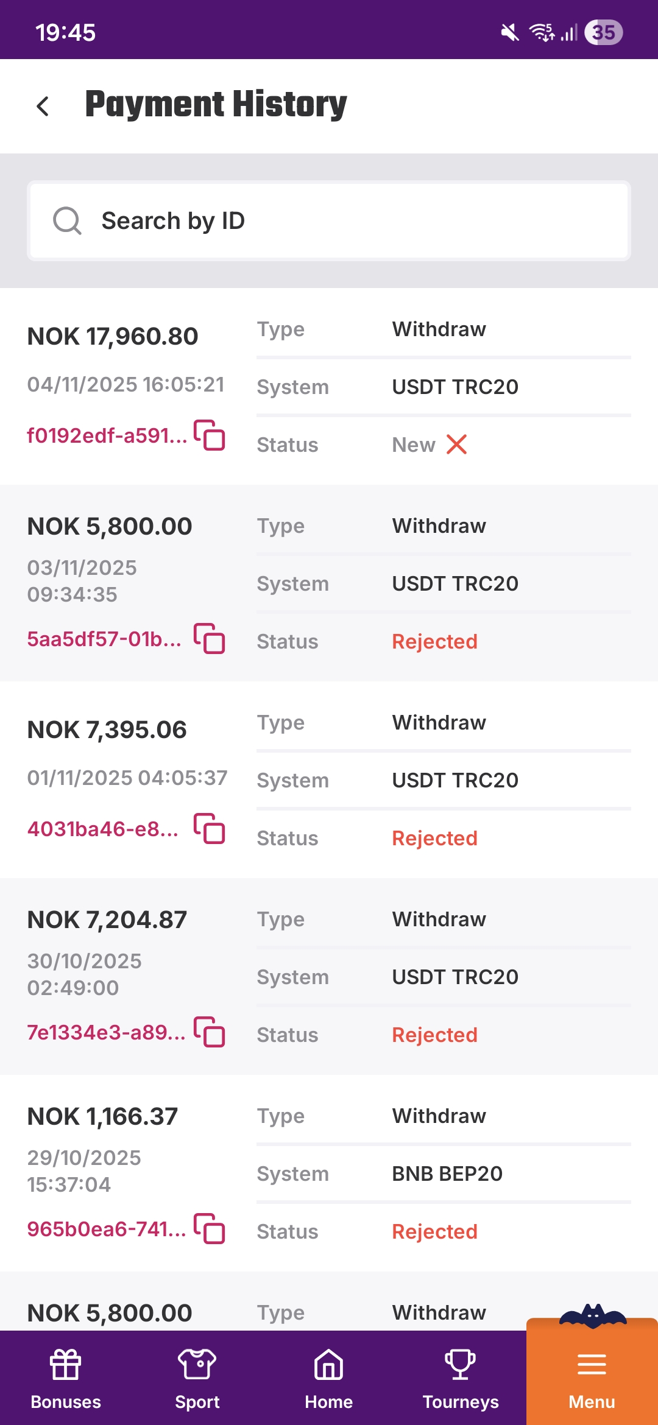Tap the muted sound status icon
This screenshot has width=658, height=1425.
pos(509,32)
